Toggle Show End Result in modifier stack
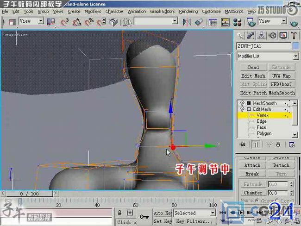 point(256,144)
